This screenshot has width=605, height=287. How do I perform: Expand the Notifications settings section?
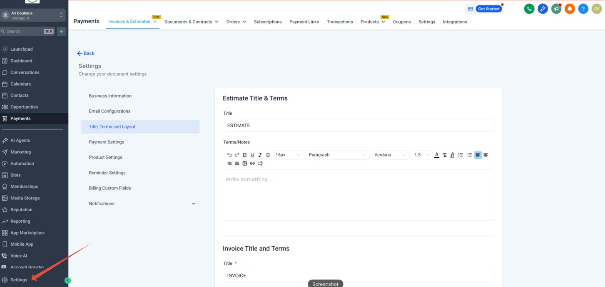tap(142, 203)
